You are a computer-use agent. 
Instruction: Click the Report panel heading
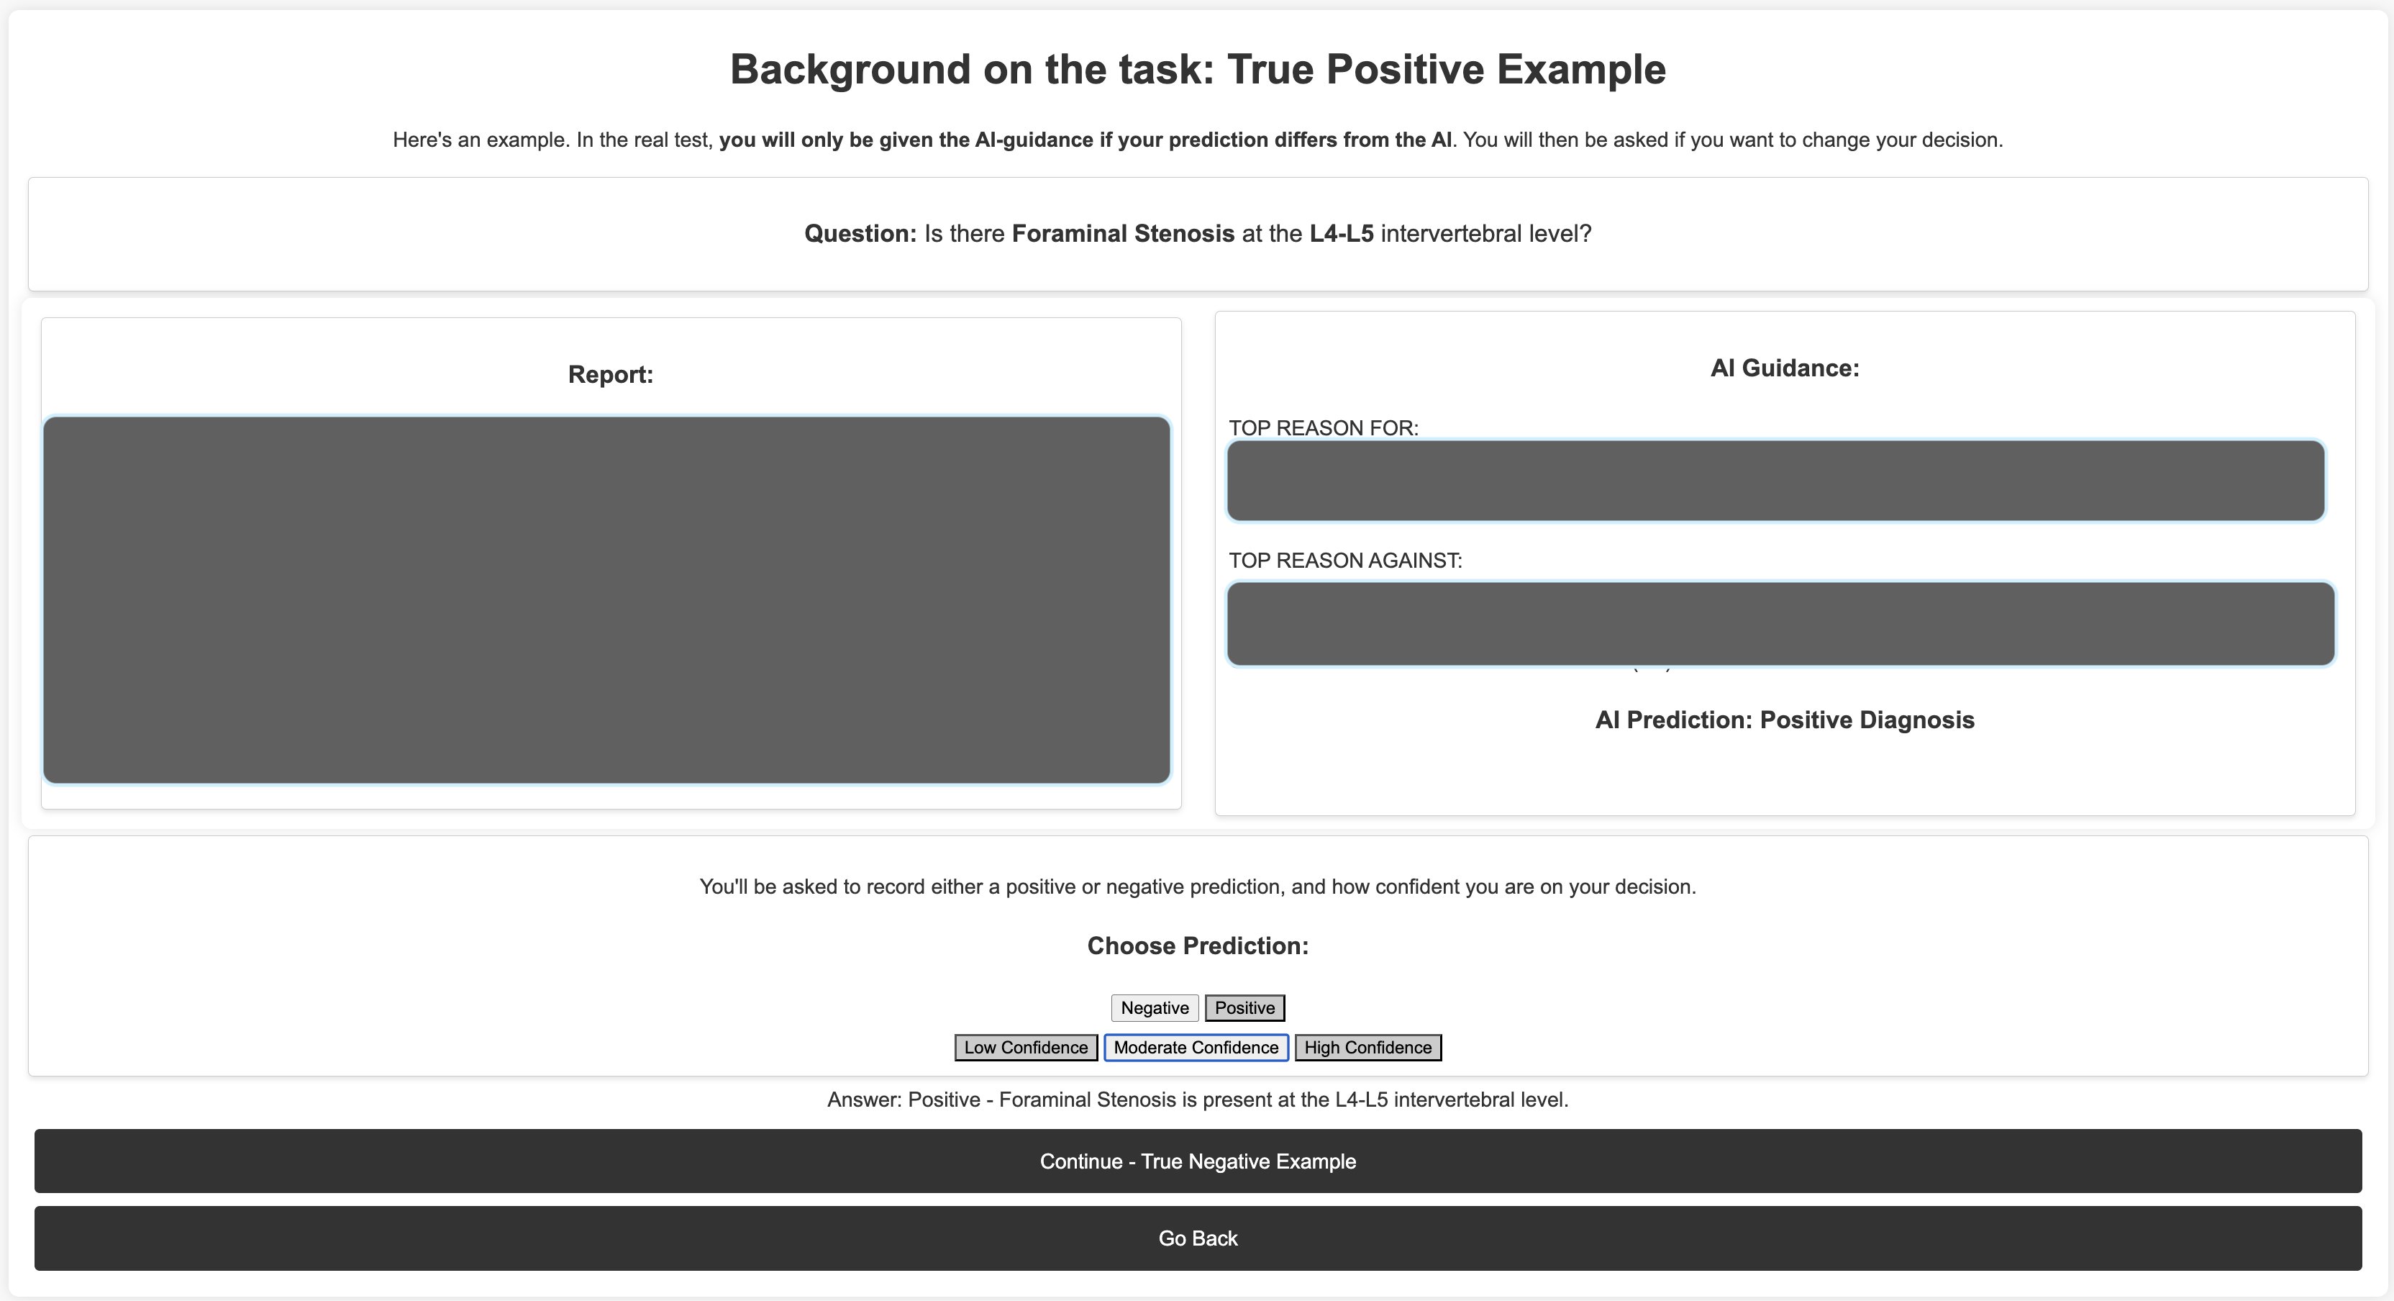click(x=611, y=375)
